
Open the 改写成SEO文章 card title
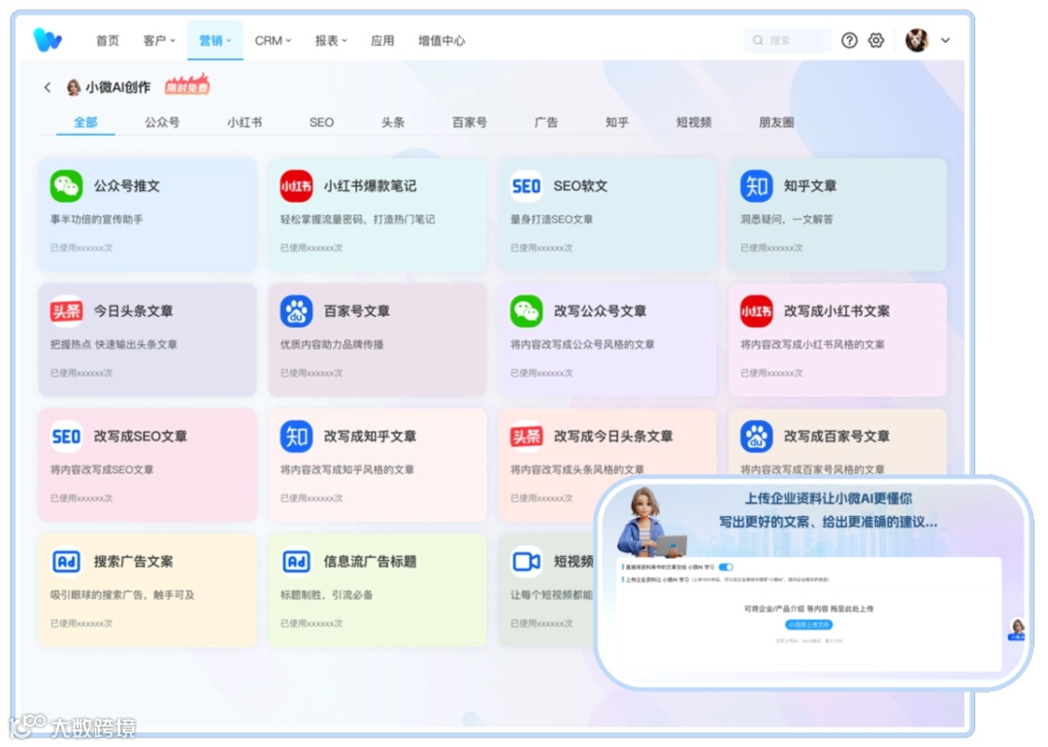141,437
